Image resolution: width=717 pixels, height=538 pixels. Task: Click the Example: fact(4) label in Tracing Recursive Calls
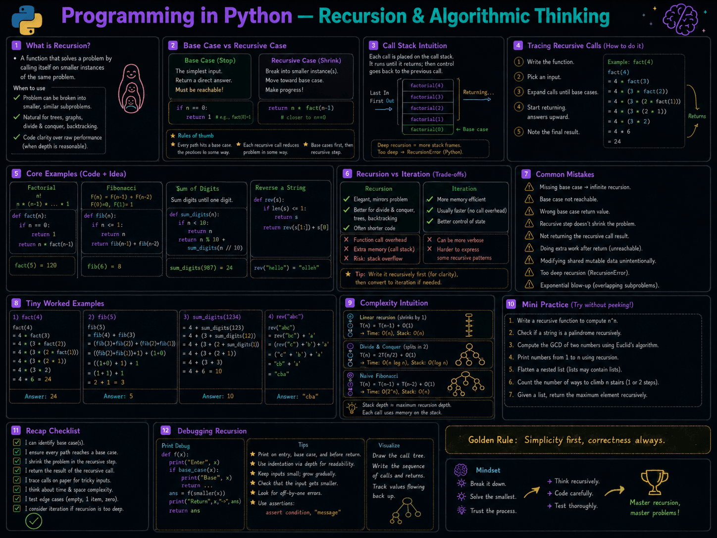pyautogui.click(x=630, y=62)
